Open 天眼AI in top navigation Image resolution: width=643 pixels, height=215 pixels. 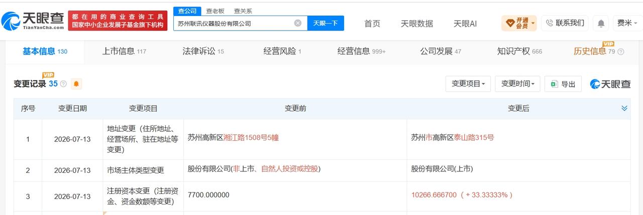pyautogui.click(x=465, y=24)
